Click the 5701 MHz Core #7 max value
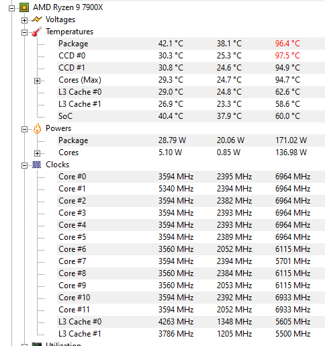 (x=293, y=261)
